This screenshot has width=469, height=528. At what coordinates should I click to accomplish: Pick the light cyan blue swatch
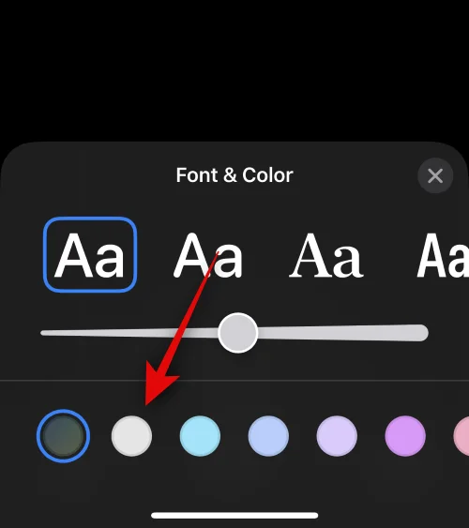coord(200,436)
